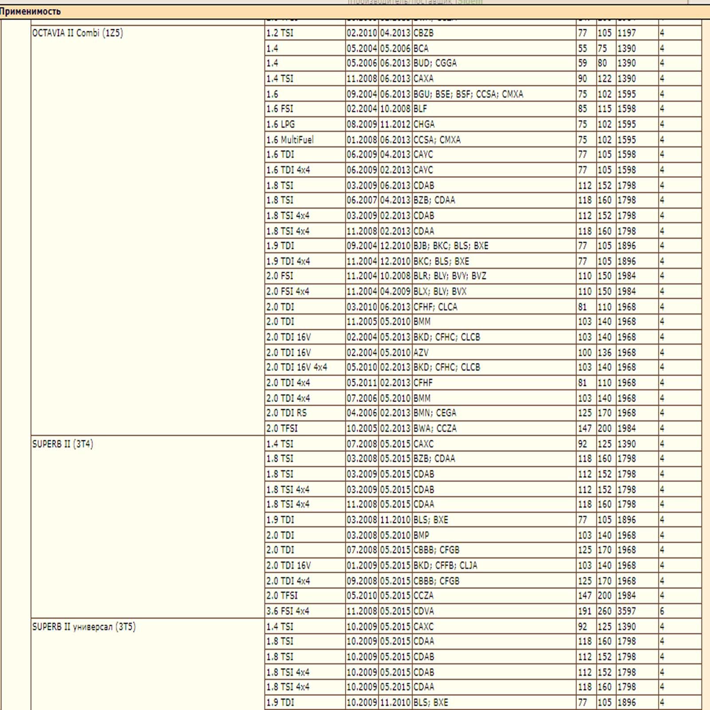Select the CFHF; CLCA codes cell
This screenshot has height=710, width=710.
[494, 307]
